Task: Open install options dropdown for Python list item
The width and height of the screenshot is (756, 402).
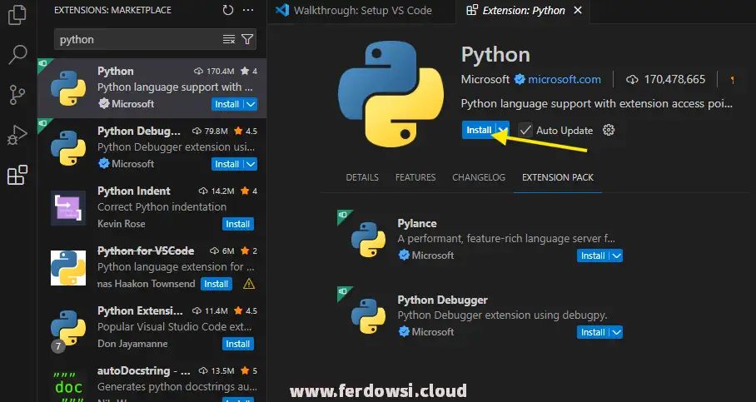Action: click(x=251, y=104)
